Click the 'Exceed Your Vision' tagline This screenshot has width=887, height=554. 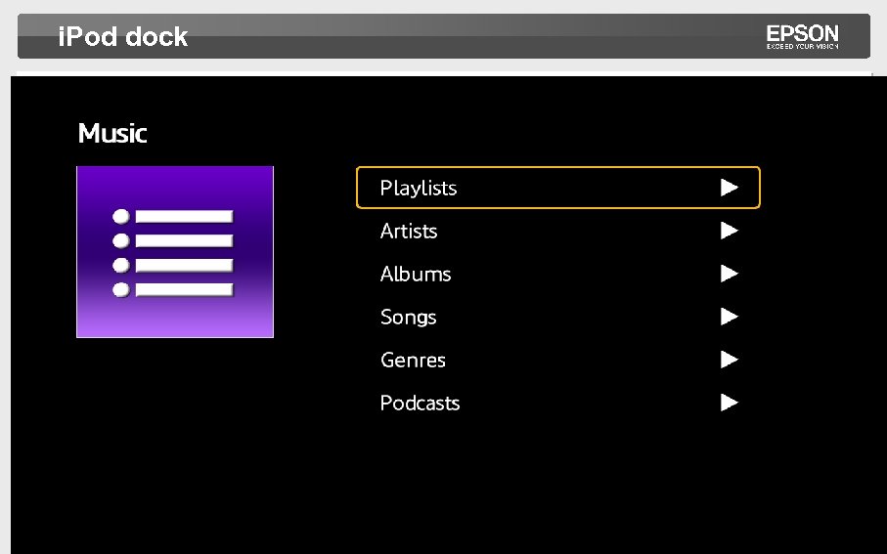tap(802, 46)
